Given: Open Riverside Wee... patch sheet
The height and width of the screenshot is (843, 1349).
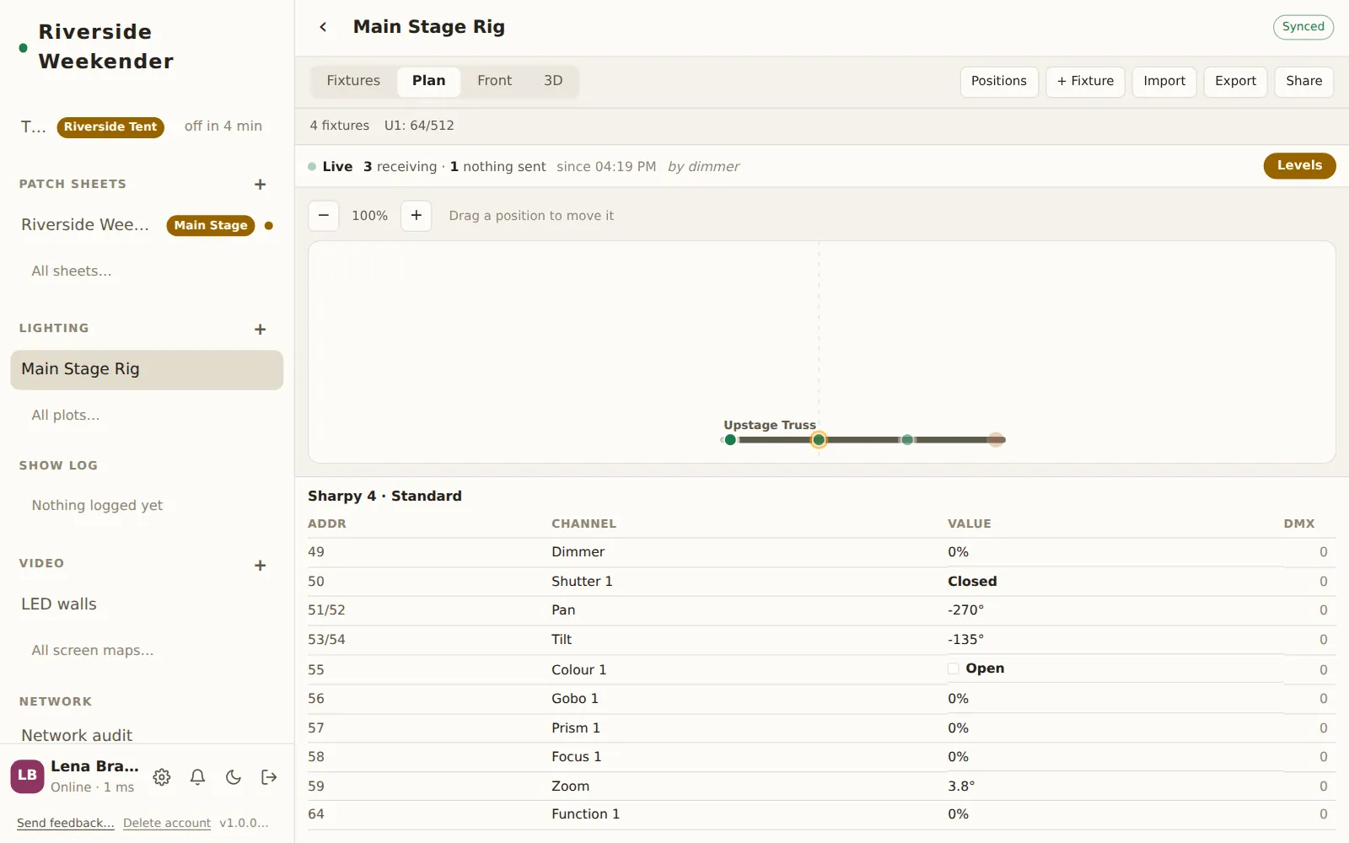Looking at the screenshot, I should tap(85, 225).
